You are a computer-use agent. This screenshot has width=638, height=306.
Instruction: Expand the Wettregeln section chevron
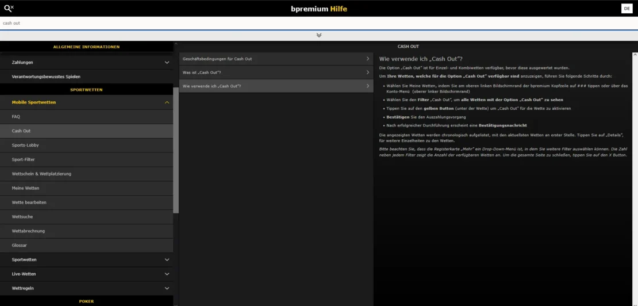(x=167, y=288)
